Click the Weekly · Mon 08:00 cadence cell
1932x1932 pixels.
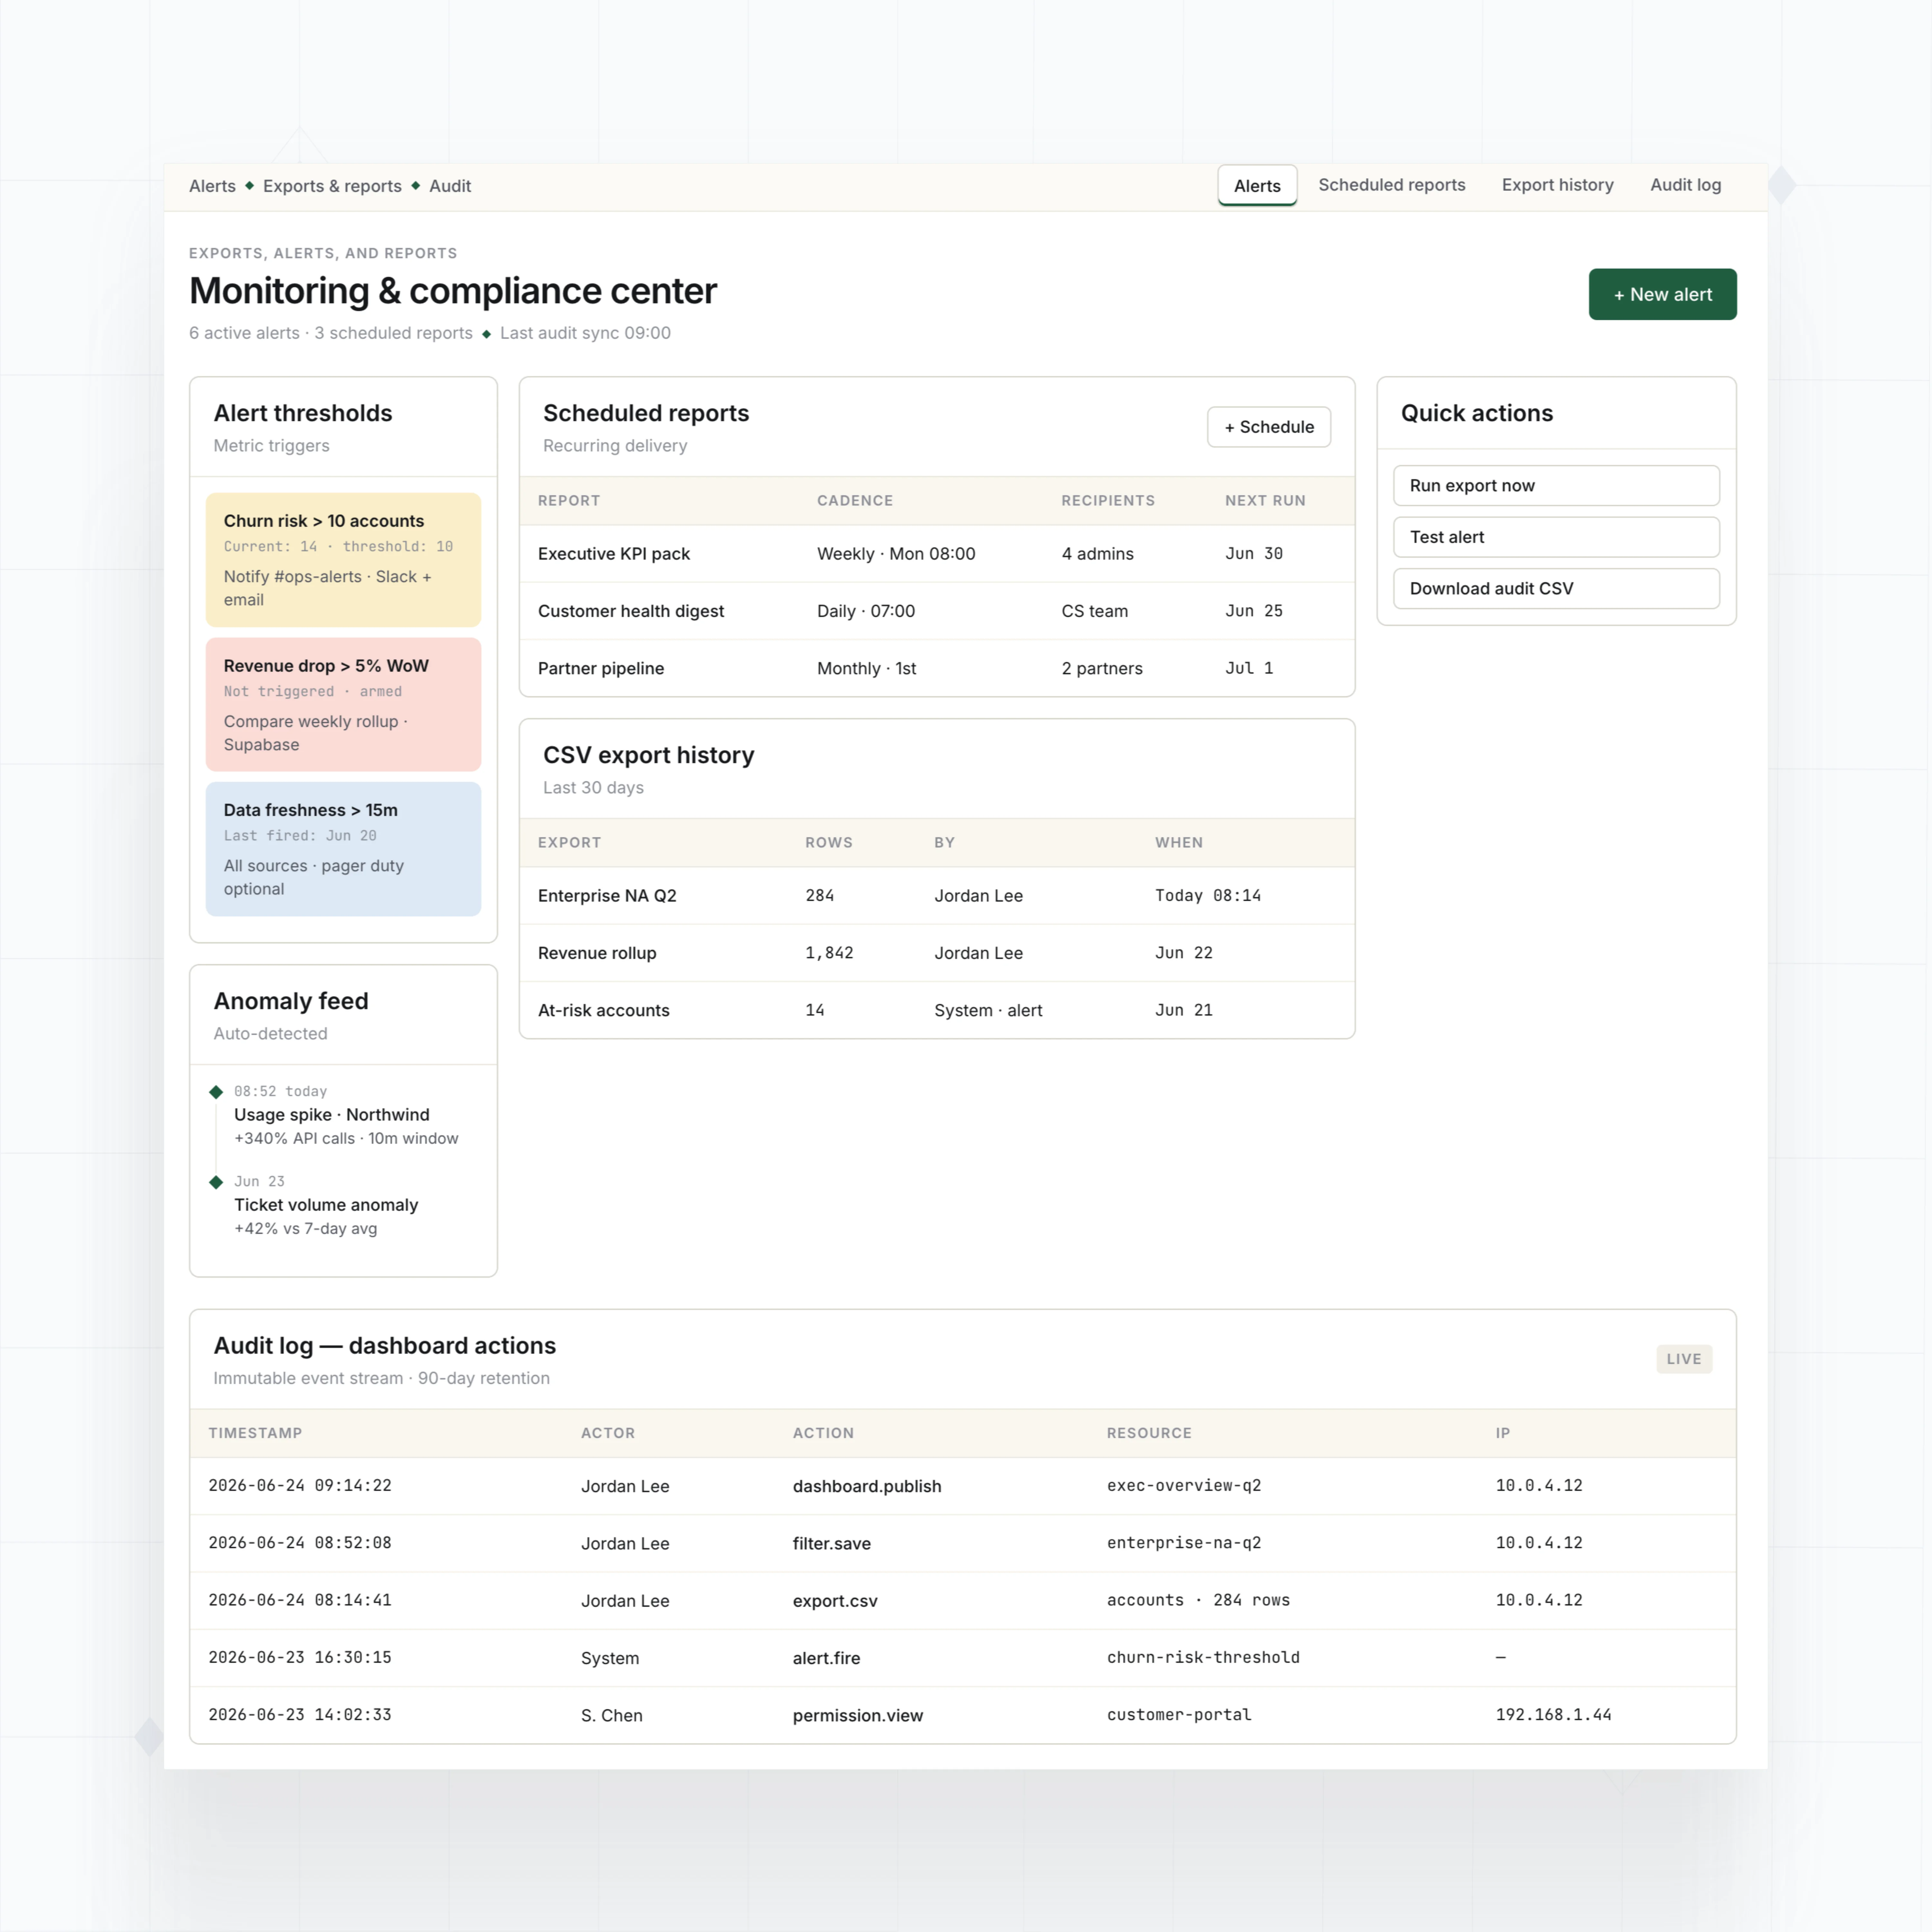896,554
